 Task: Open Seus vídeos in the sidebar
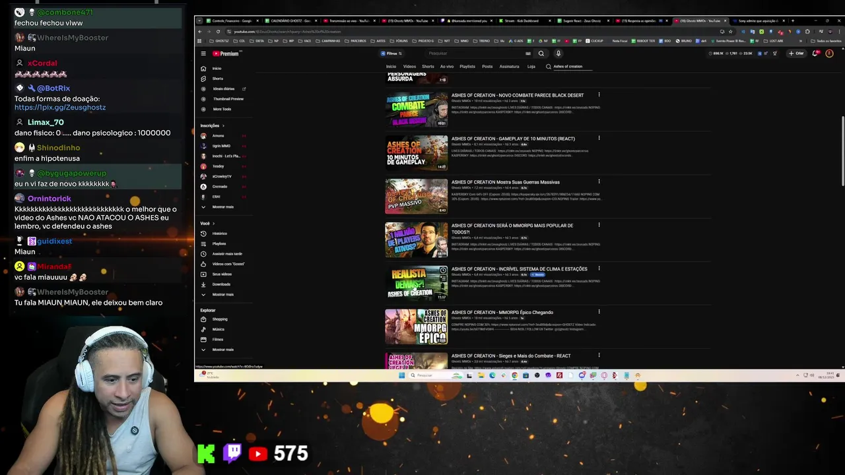(222, 274)
